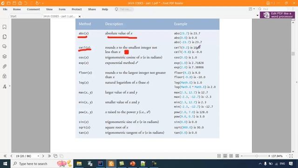Open the Comment ribbon tab
This screenshot has height=168, width=298.
coord(33,9)
